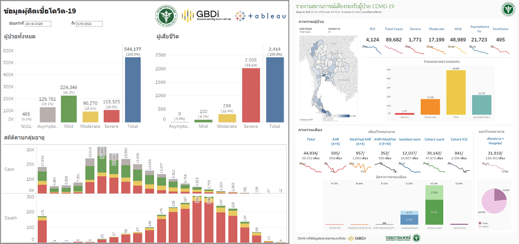Click the Tableau logo
The height and width of the screenshot is (244, 519).
pos(261,16)
